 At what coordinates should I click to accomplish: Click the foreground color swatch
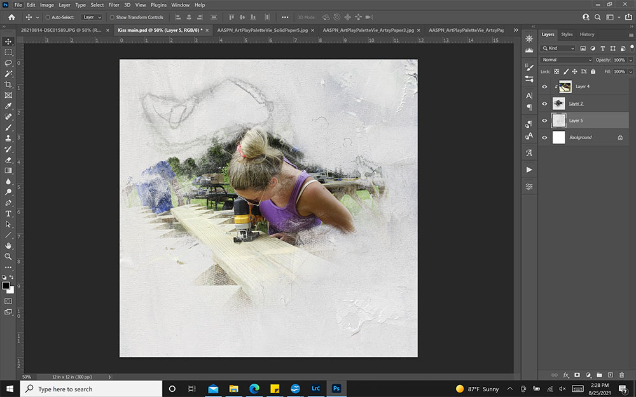[x=6, y=286]
